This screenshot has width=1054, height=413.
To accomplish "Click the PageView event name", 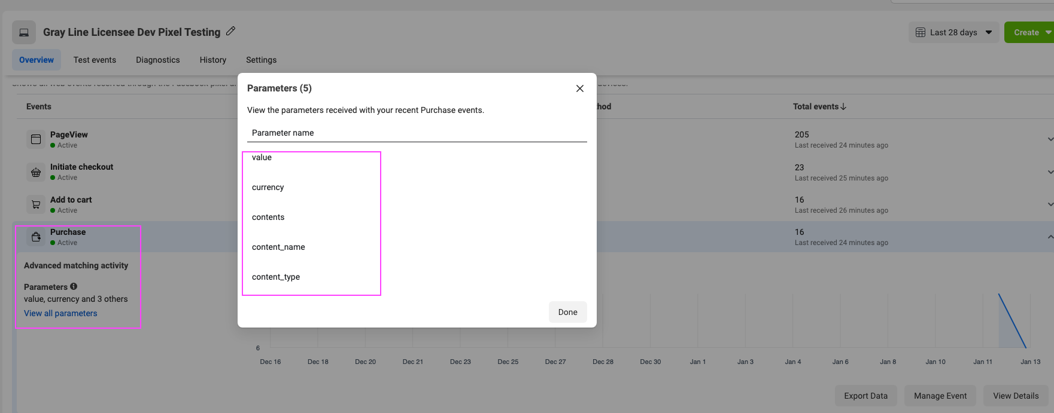I will (x=69, y=134).
